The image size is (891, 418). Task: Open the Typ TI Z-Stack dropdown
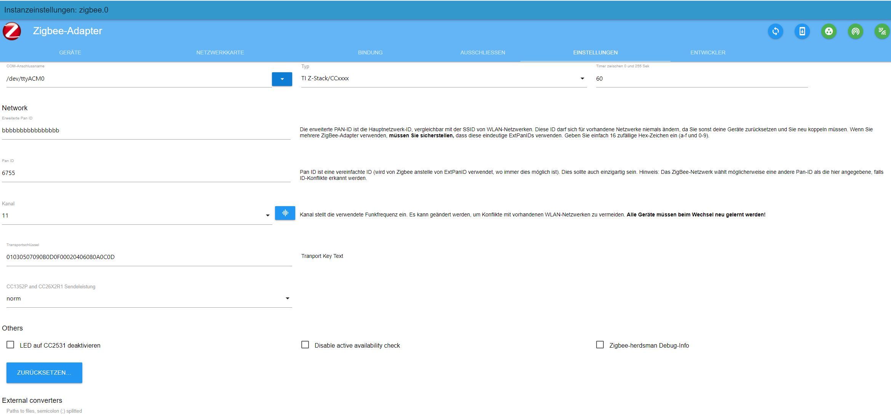coord(443,78)
